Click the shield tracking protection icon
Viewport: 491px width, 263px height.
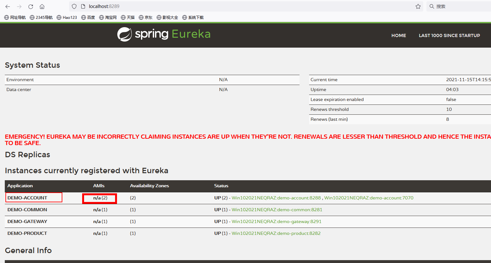coord(74,6)
